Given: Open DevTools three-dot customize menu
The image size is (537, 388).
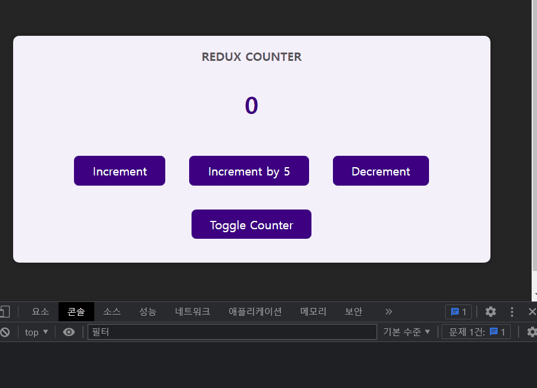Looking at the screenshot, I should pyautogui.click(x=512, y=312).
